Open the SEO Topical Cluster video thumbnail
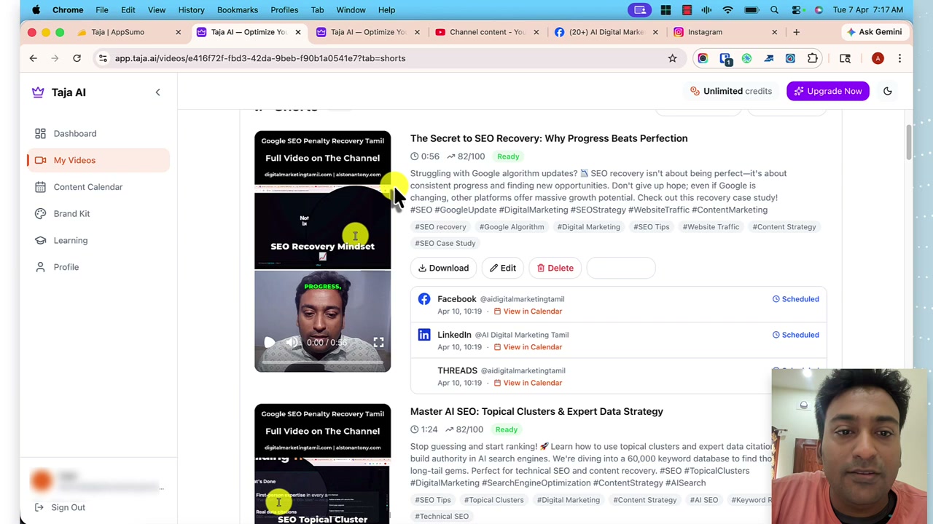 pyautogui.click(x=322, y=464)
